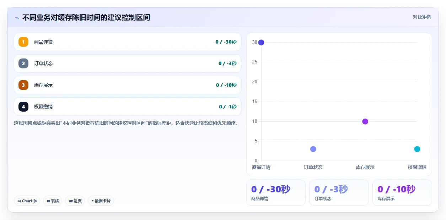Click the purple 库存展示 data point
Image resolution: width=446 pixels, height=220 pixels.
365,122
